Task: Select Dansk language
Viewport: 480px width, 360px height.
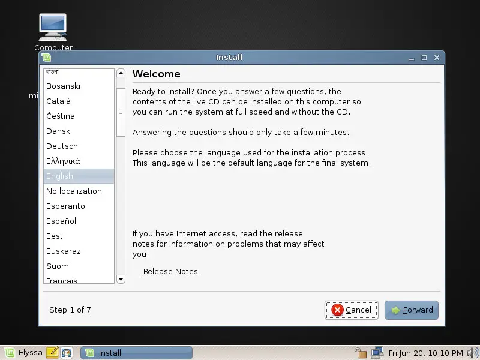Action: 79,131
